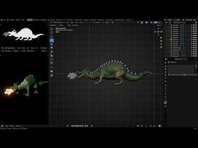Open the Options dropdown in the main viewport
Screen dimensions: 198x148
[x=159, y=25]
